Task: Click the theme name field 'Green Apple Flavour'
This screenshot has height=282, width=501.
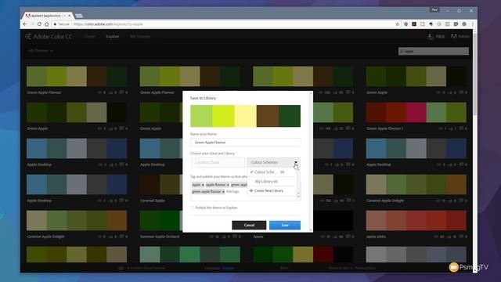Action: 245,143
